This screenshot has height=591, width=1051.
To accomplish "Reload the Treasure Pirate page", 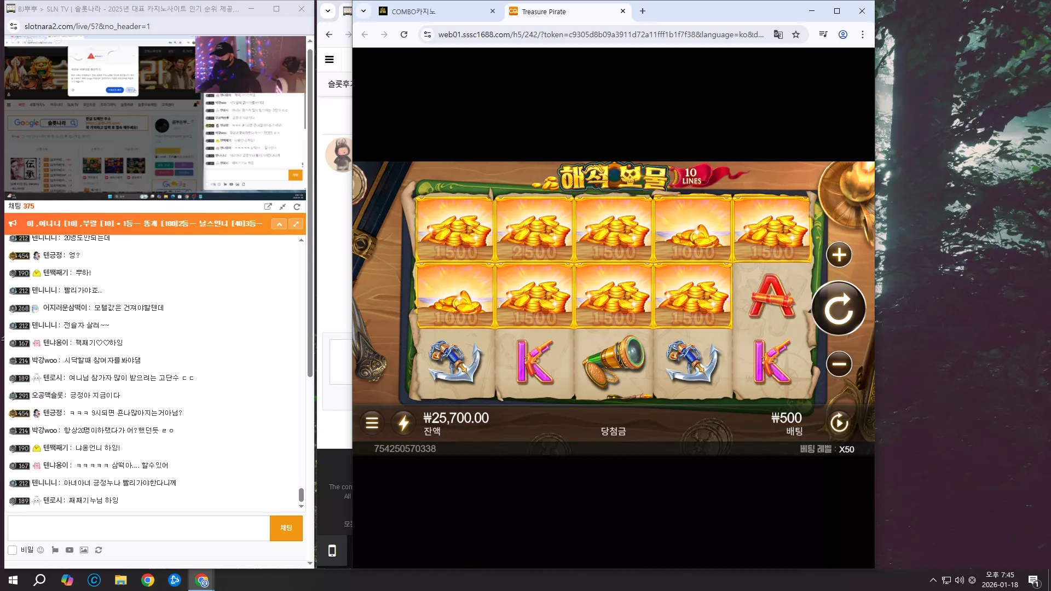I will [x=404, y=34].
